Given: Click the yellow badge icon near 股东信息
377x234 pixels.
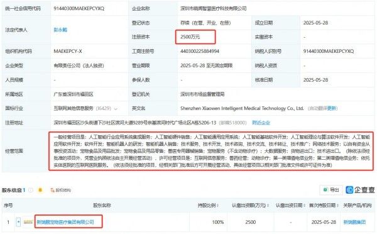Looking at the screenshot, I should (x=40, y=190).
